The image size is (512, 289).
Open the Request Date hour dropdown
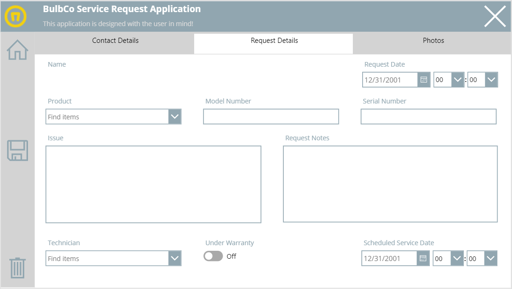pos(457,80)
